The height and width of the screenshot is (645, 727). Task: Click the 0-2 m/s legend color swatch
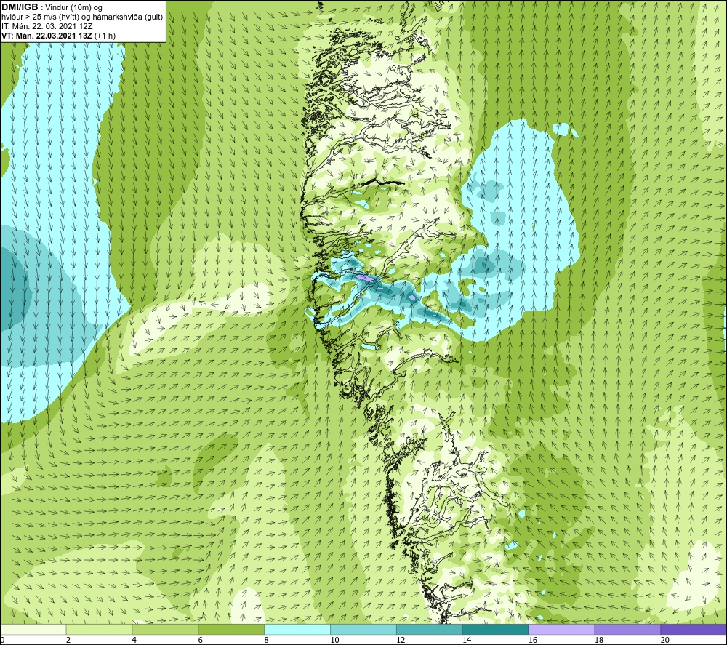coord(33,629)
